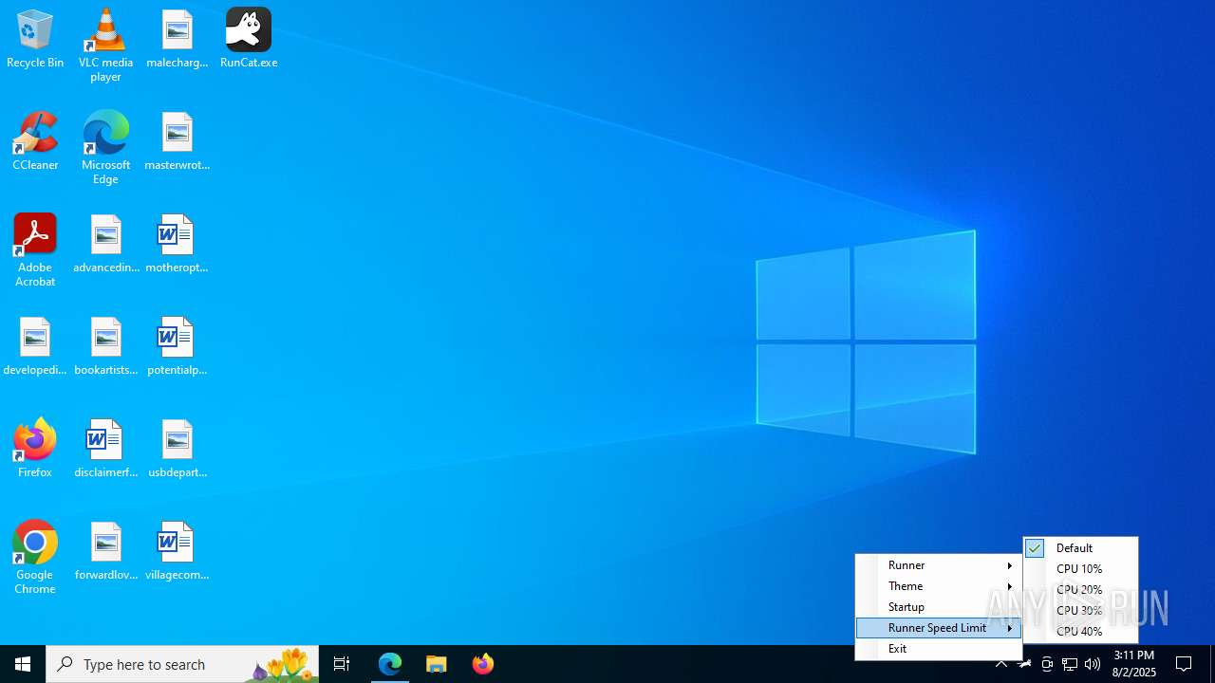Image resolution: width=1215 pixels, height=683 pixels.
Task: Choose the CPU 30% speed limit
Action: (x=1081, y=611)
